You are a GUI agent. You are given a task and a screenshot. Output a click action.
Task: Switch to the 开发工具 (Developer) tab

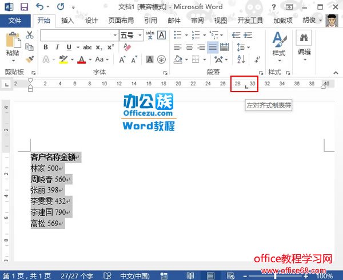[250, 21]
